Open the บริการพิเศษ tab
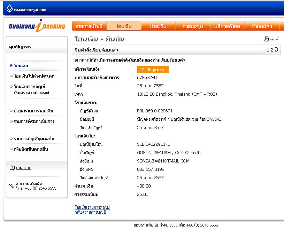The image size is (284, 238). pyautogui.click(x=227, y=26)
